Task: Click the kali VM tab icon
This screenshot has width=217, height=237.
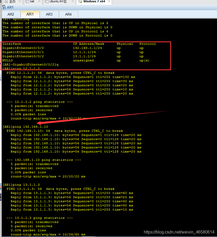Action: tap(28, 2)
